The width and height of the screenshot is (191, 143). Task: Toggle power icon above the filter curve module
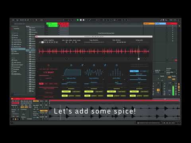click(71, 65)
